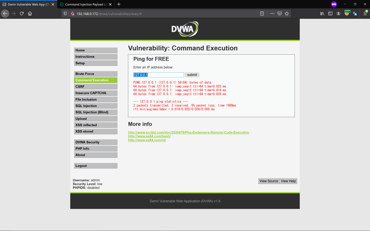370x231 pixels.
Task: Click the purple private browsing mask icon
Action: coord(334,4)
